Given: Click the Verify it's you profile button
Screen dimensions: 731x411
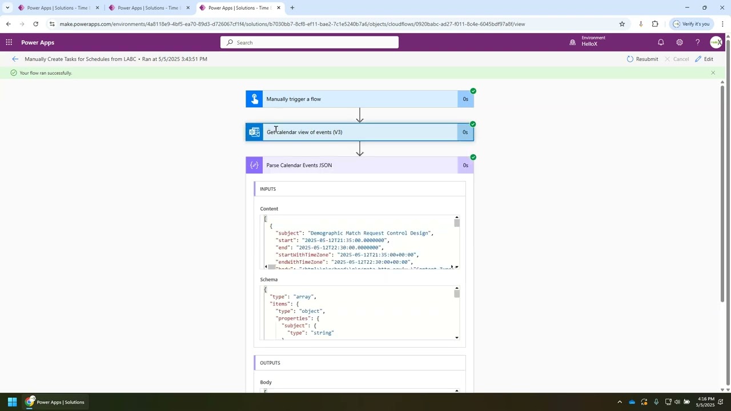Looking at the screenshot, I should (691, 24).
